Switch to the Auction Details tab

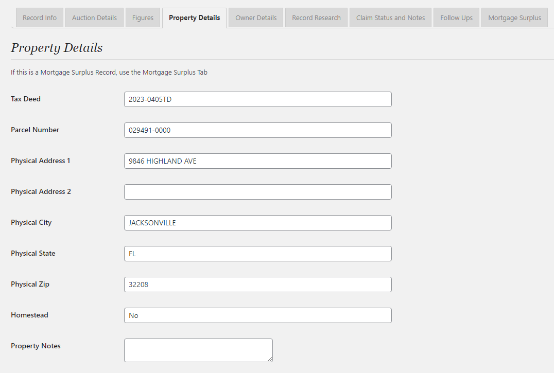click(x=94, y=17)
